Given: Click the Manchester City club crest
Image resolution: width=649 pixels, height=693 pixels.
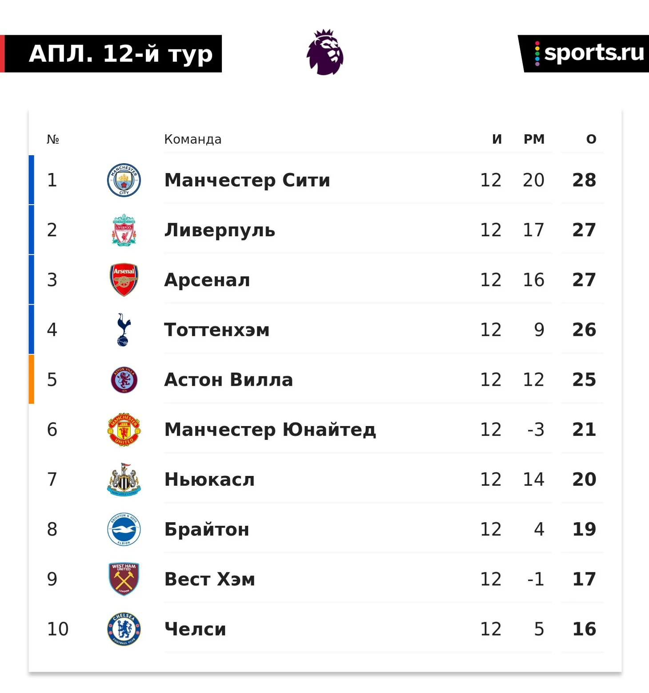Looking at the screenshot, I should coord(124,180).
